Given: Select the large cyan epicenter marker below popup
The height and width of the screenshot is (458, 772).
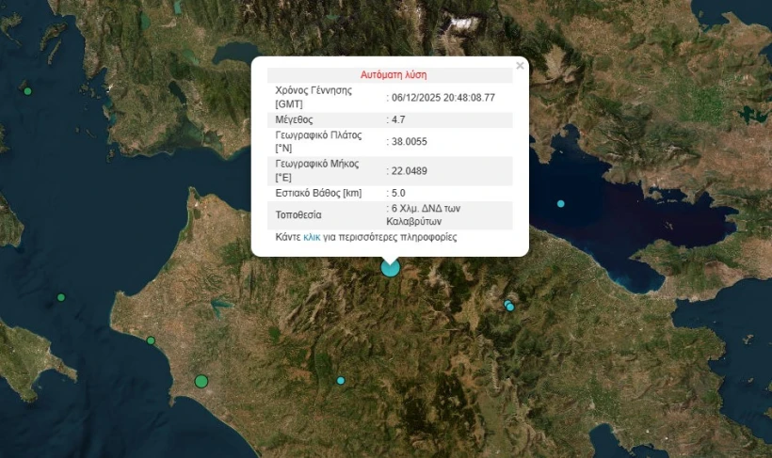Looking at the screenshot, I should tap(390, 268).
